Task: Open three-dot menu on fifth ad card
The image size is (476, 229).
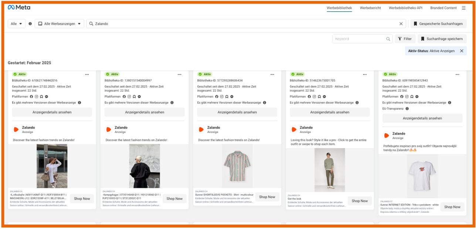Action: click(x=457, y=74)
